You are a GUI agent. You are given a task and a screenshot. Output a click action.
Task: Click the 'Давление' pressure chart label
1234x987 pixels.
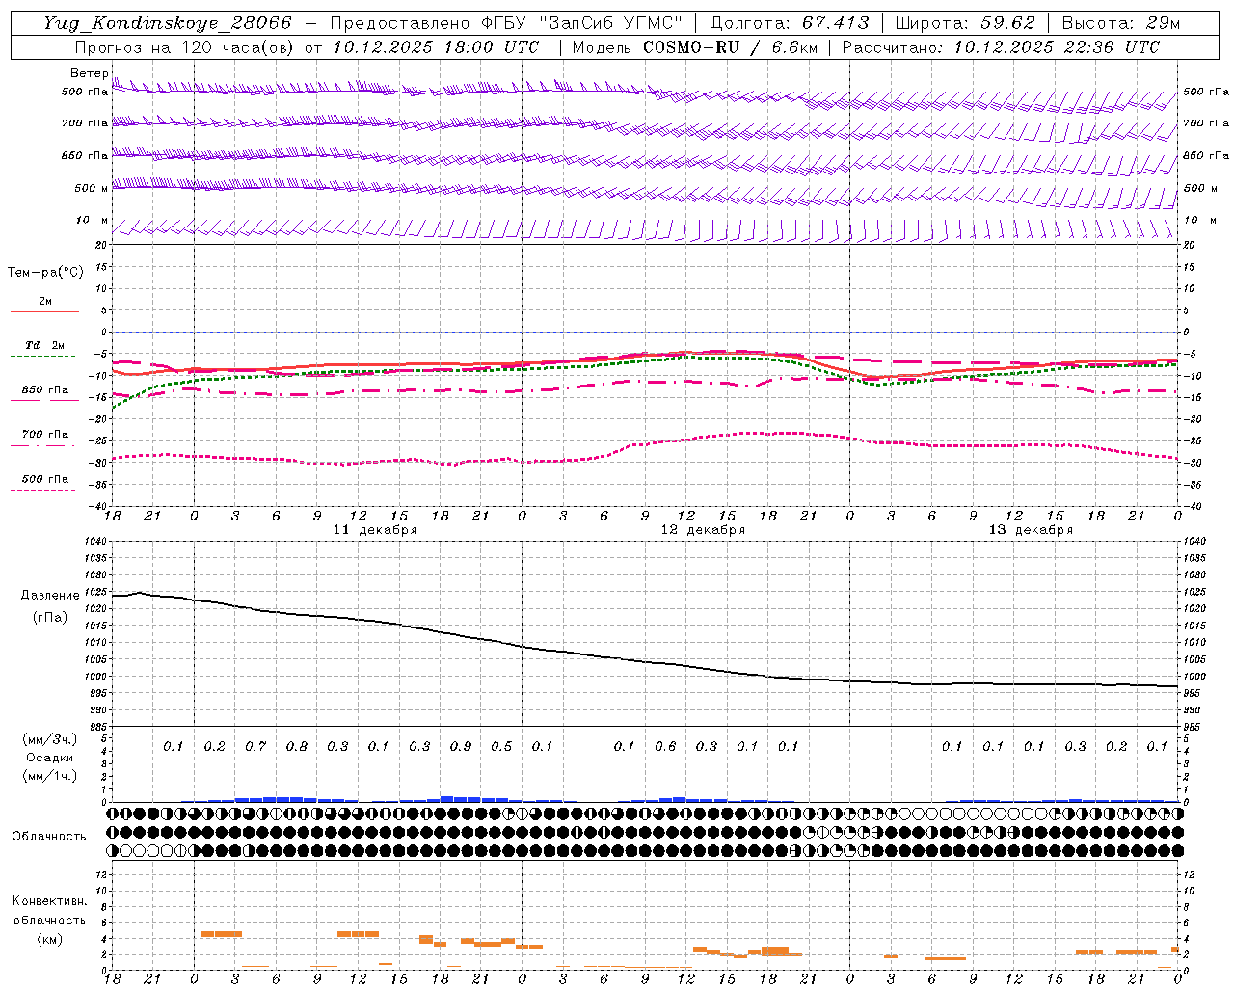[50, 596]
